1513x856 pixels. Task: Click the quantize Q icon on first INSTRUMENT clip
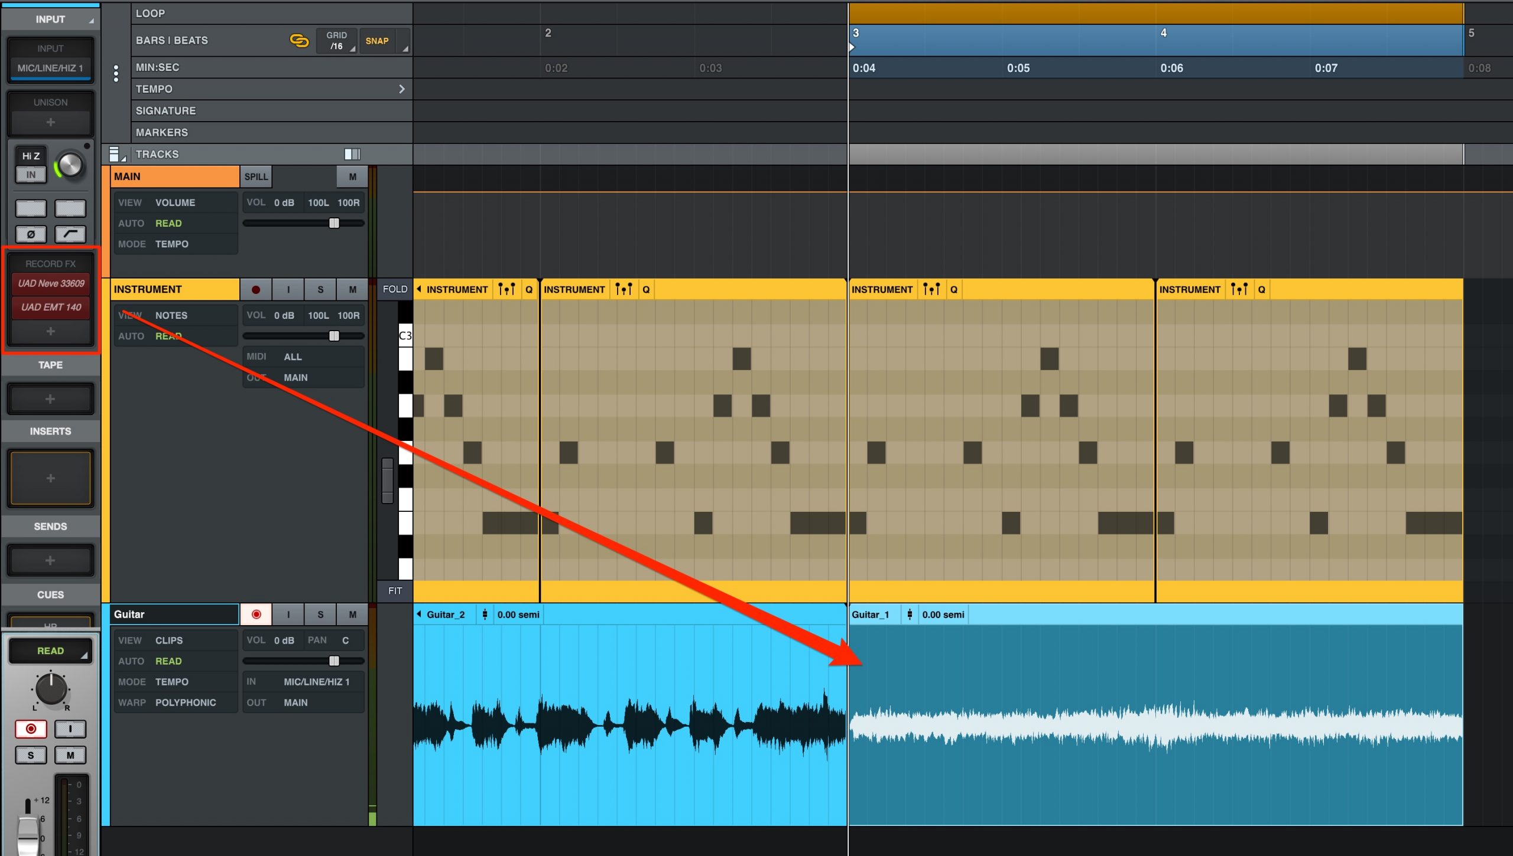tap(529, 289)
